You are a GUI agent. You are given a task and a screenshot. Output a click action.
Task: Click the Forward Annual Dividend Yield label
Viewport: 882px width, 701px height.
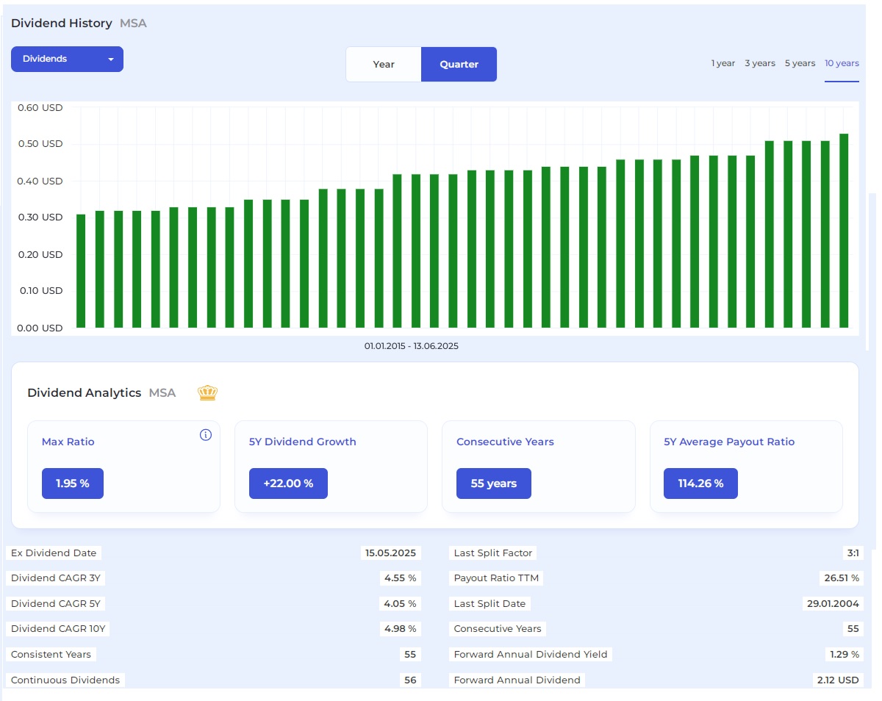click(x=531, y=654)
